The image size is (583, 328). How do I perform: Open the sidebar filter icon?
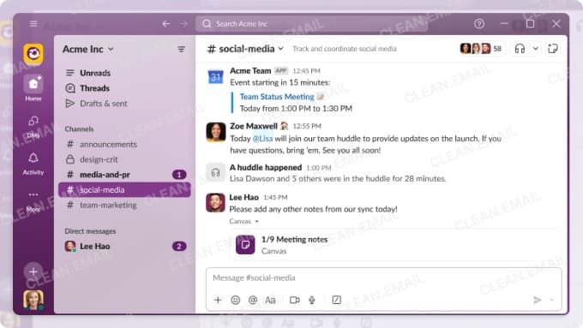click(x=181, y=49)
